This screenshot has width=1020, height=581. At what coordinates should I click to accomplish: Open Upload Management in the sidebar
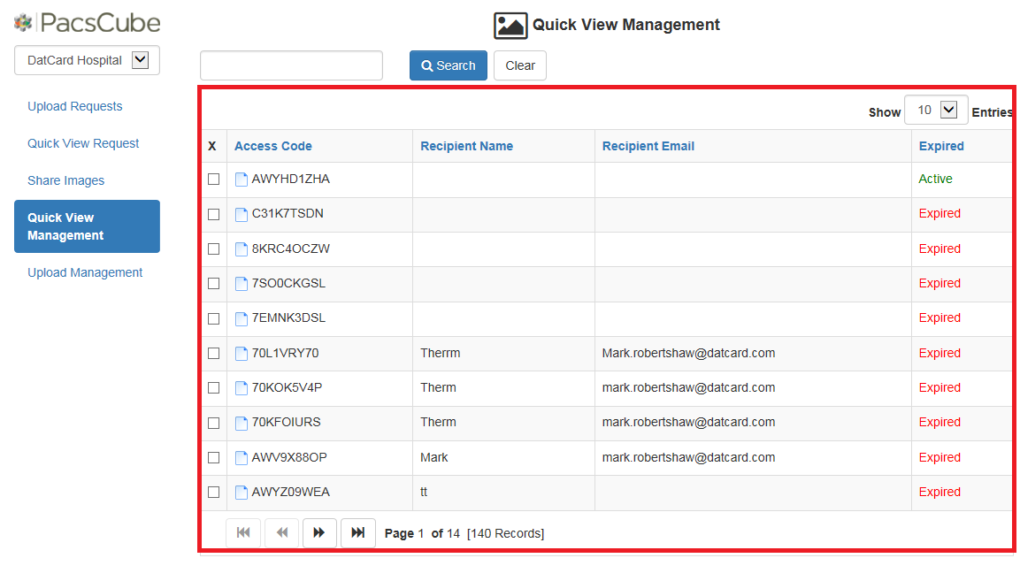coord(85,272)
